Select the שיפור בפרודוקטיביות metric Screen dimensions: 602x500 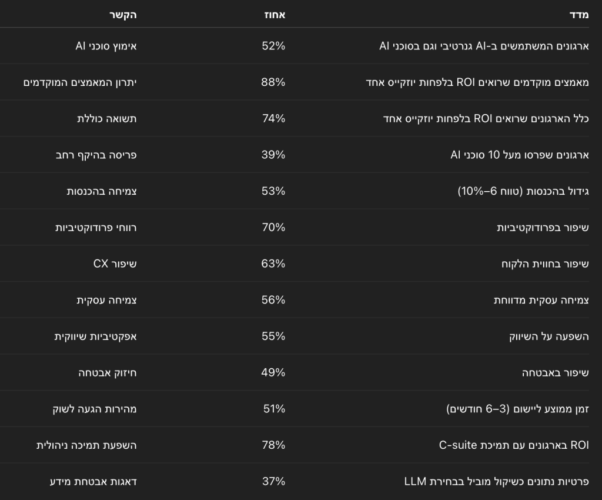(x=543, y=227)
